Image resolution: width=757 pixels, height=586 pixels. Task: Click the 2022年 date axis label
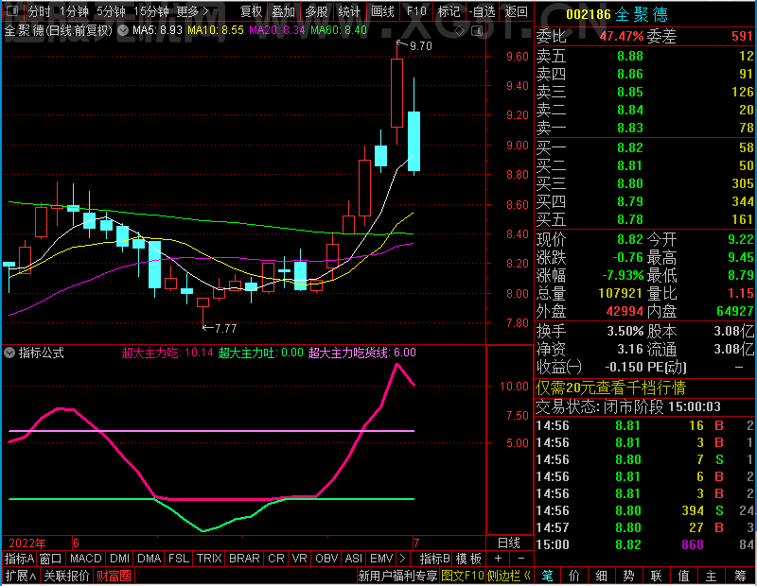click(27, 543)
